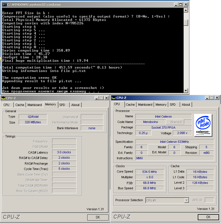Expand the Processor Selection CPU #1 dropdown

coord(186,200)
